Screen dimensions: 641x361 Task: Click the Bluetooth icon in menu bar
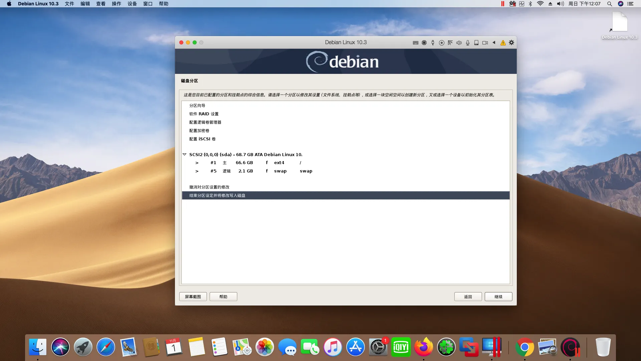(x=530, y=4)
